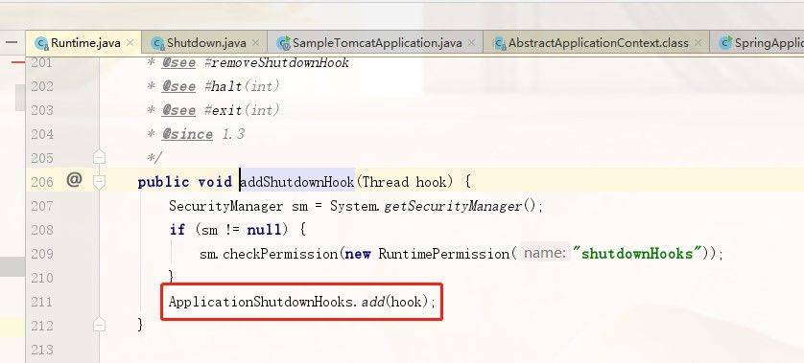Collapse the Javadoc comment fold at line 205
This screenshot has height=363, width=804.
point(100,157)
